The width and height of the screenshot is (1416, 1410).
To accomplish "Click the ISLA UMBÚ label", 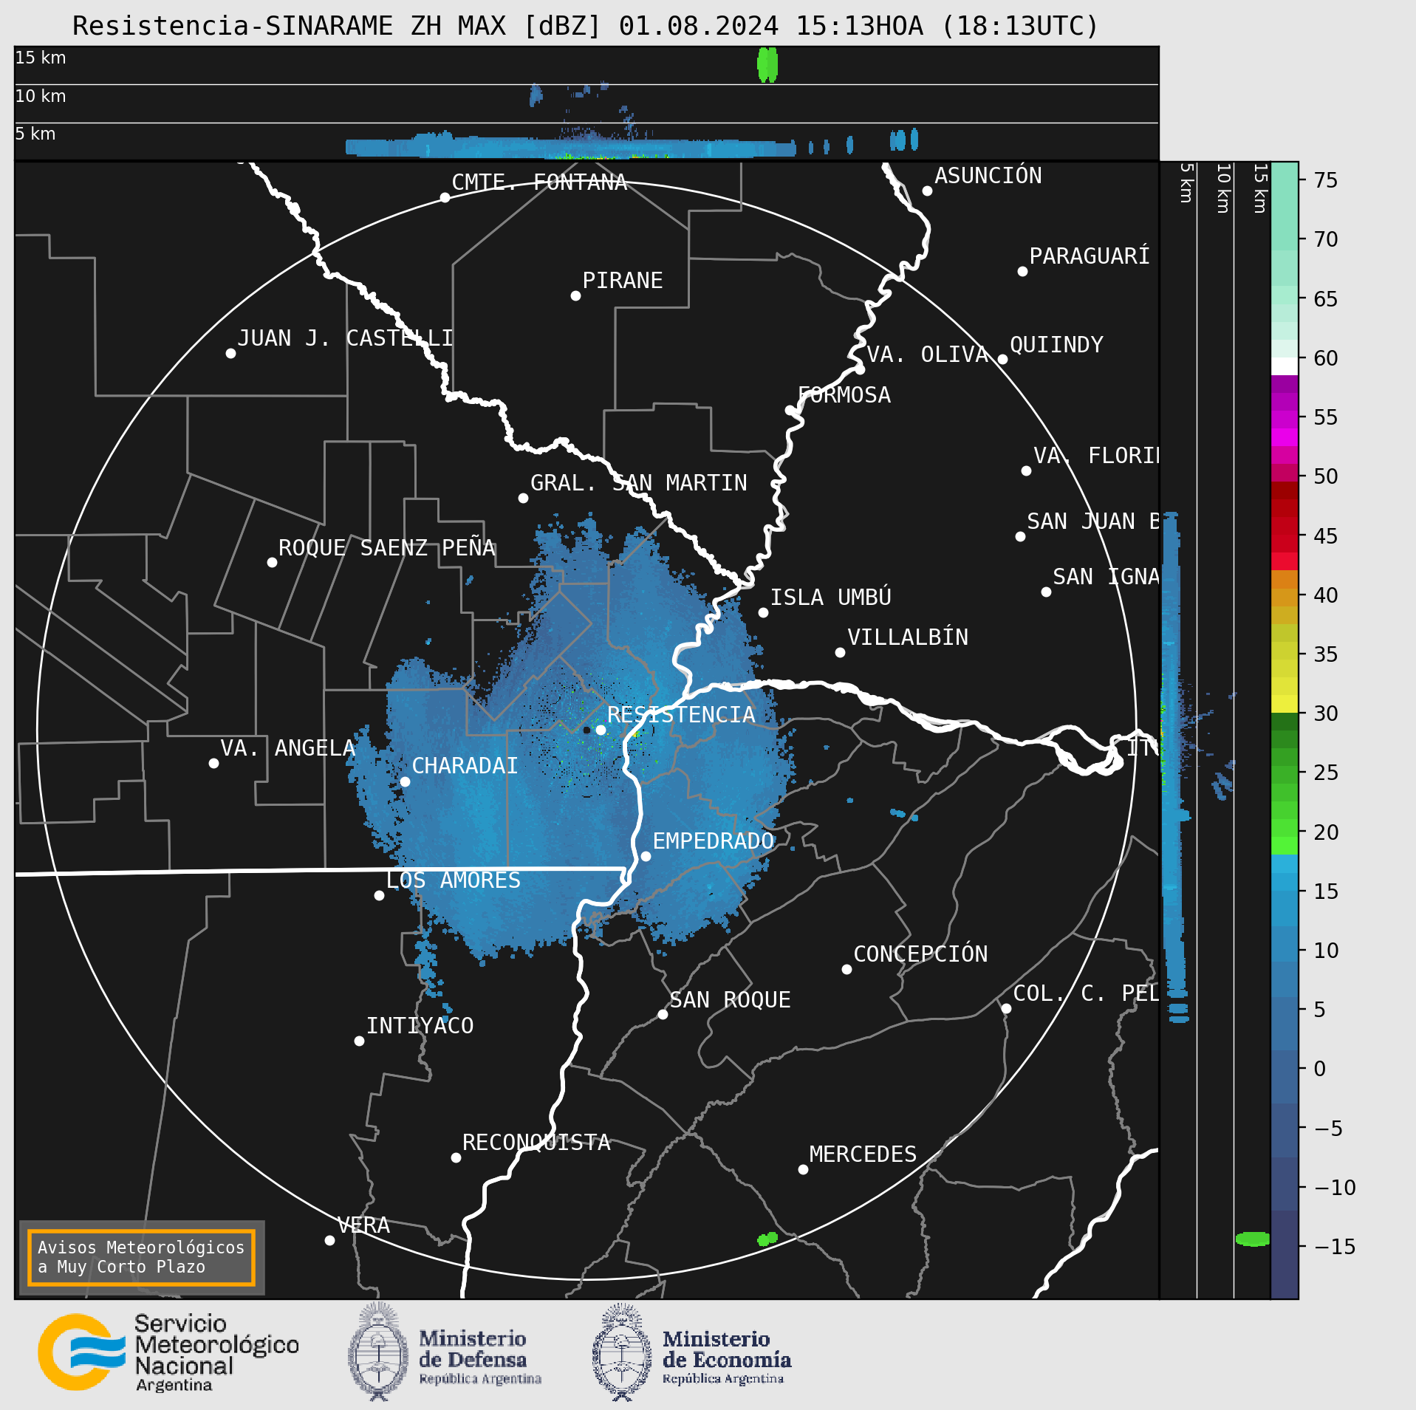I will 830,597.
